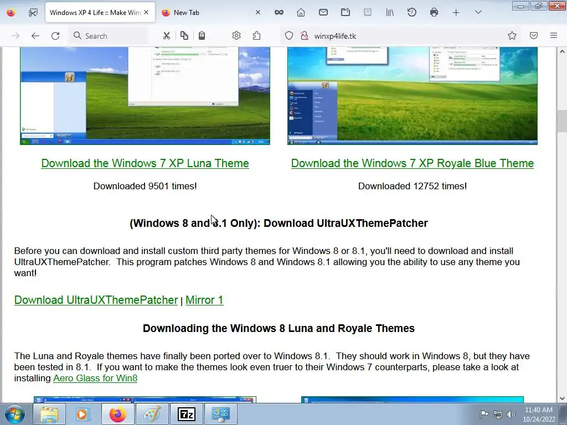This screenshot has height=425, width=567.
Task: Click the Print icon
Action: pyautogui.click(x=434, y=13)
